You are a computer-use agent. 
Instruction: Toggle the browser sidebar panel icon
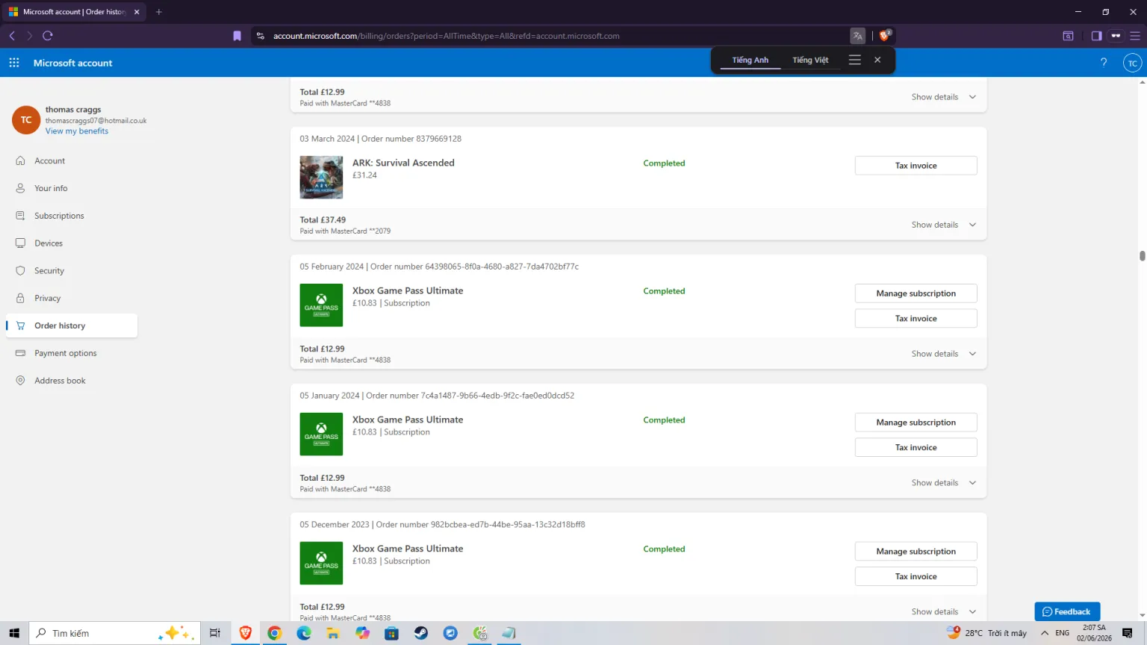(1096, 35)
